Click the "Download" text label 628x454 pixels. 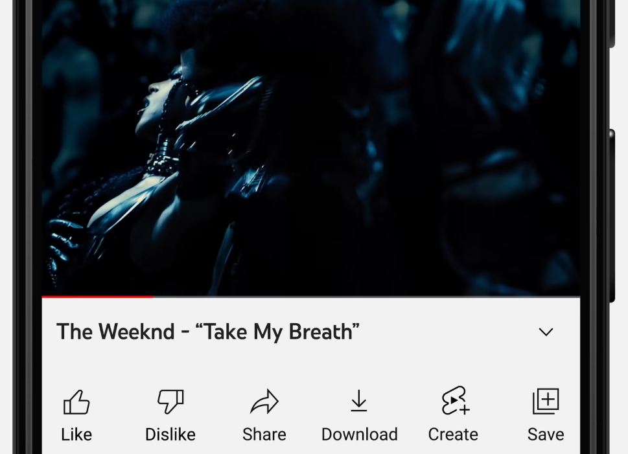point(359,435)
